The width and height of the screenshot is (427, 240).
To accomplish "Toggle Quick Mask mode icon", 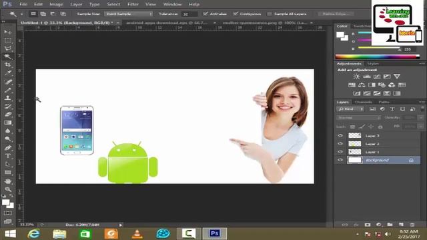I will pyautogui.click(x=7, y=213).
